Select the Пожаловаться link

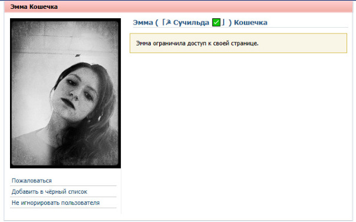tap(32, 181)
